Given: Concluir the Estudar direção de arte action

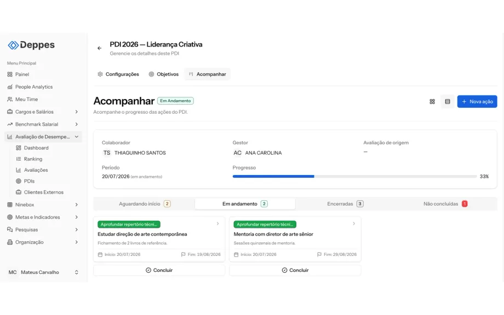Looking at the screenshot, I should coord(159,270).
